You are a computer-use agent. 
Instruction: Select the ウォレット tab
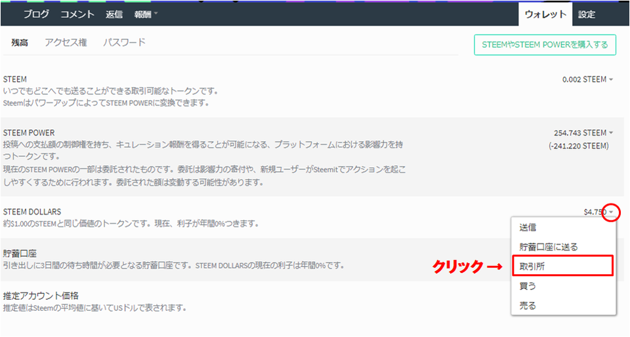[x=545, y=14]
